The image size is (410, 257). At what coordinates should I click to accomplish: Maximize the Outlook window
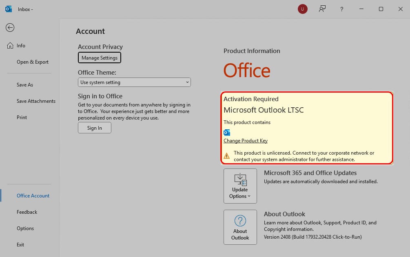tap(381, 9)
